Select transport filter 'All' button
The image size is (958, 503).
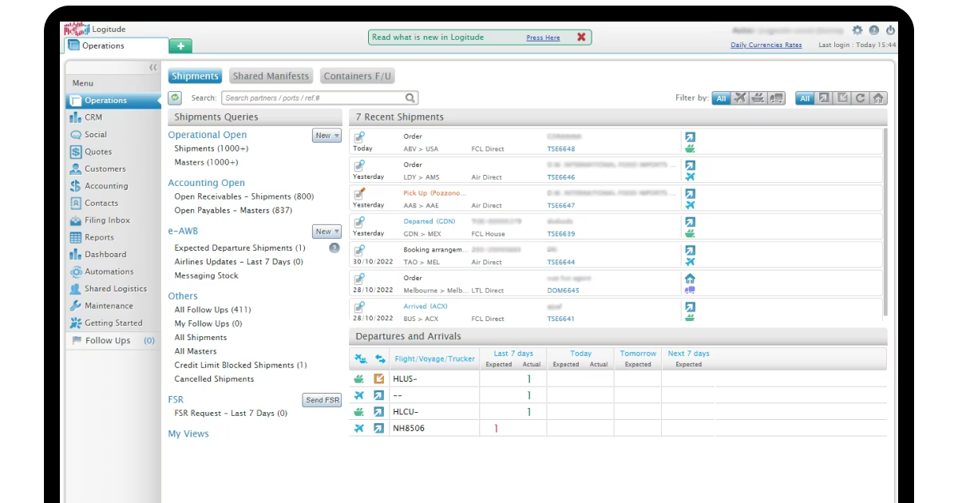(722, 98)
